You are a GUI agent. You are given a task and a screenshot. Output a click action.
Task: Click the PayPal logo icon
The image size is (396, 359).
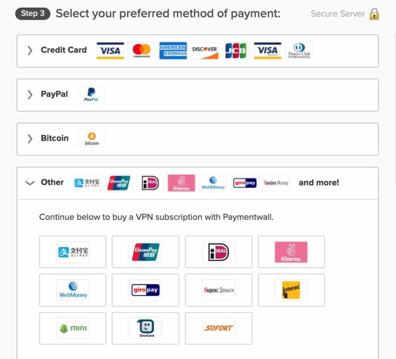[x=91, y=95]
